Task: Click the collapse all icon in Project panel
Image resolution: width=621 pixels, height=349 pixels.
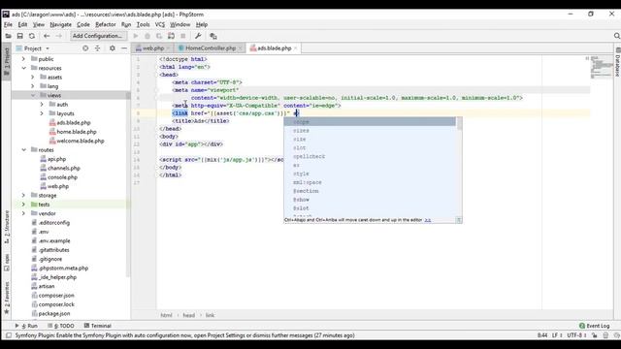Action: (97, 48)
